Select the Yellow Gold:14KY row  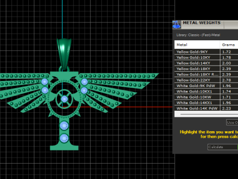206,63
